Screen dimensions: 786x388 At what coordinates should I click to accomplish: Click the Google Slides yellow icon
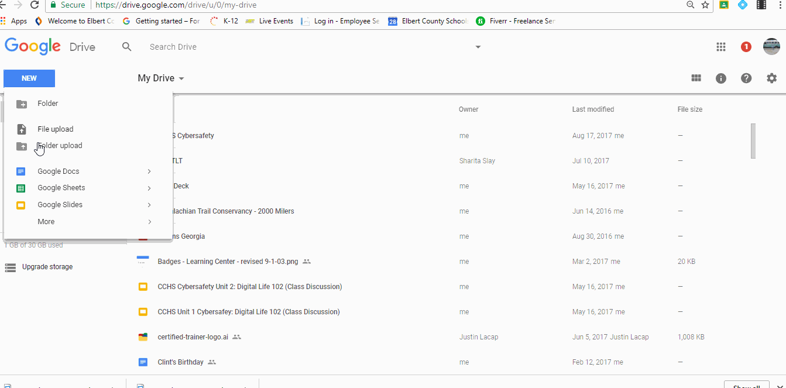pyautogui.click(x=21, y=205)
